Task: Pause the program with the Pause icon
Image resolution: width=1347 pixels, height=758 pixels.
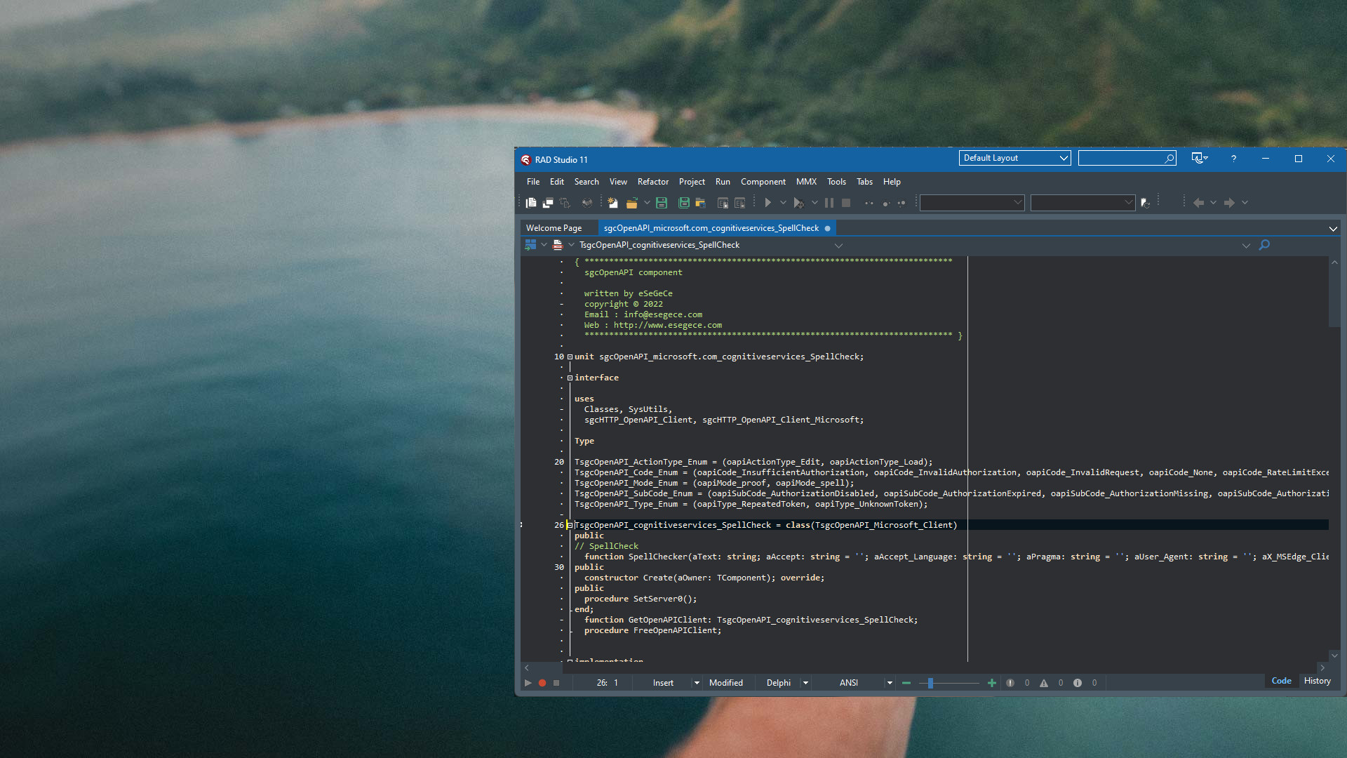Action: tap(829, 203)
